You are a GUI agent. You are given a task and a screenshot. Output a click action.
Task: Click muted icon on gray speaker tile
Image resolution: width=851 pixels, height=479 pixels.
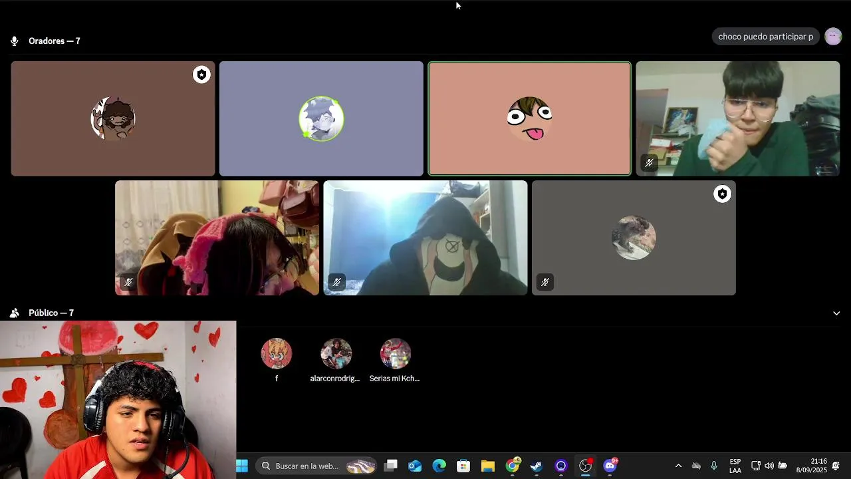click(x=545, y=282)
